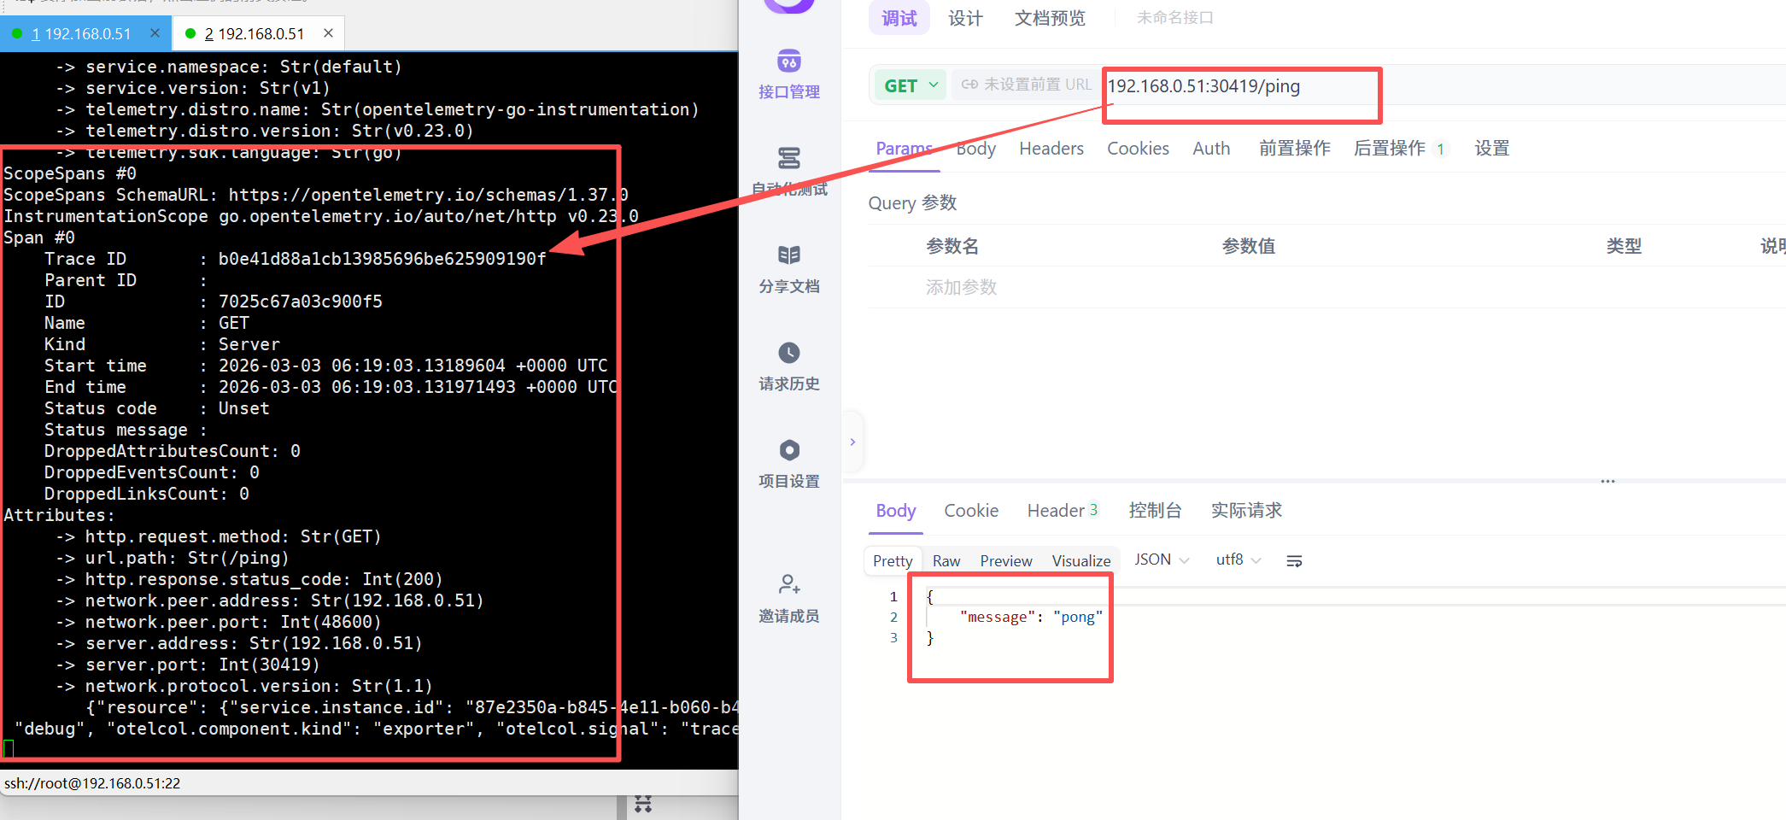Select the 控制台 tab
The width and height of the screenshot is (1786, 820).
(1155, 511)
